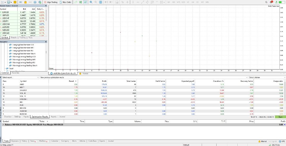Close the Market Watch panel
Viewport: 286px width, 146px height.
point(46,6)
